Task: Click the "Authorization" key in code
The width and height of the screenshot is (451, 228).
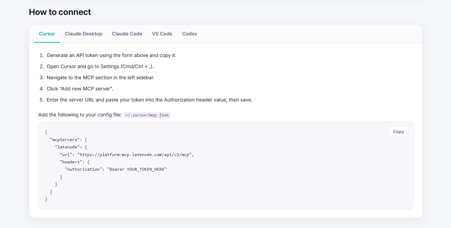Action: click(83, 169)
